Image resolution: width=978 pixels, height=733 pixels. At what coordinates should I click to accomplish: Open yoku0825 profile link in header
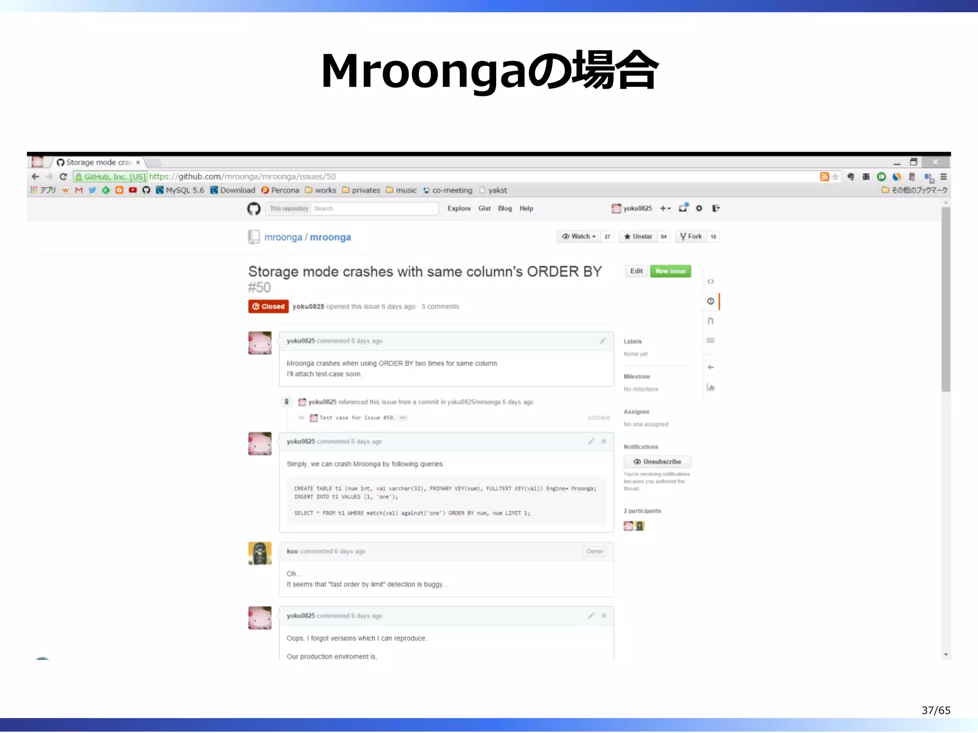coord(632,209)
